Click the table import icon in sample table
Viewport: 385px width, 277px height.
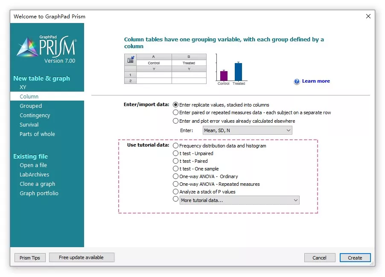pyautogui.click(x=131, y=59)
